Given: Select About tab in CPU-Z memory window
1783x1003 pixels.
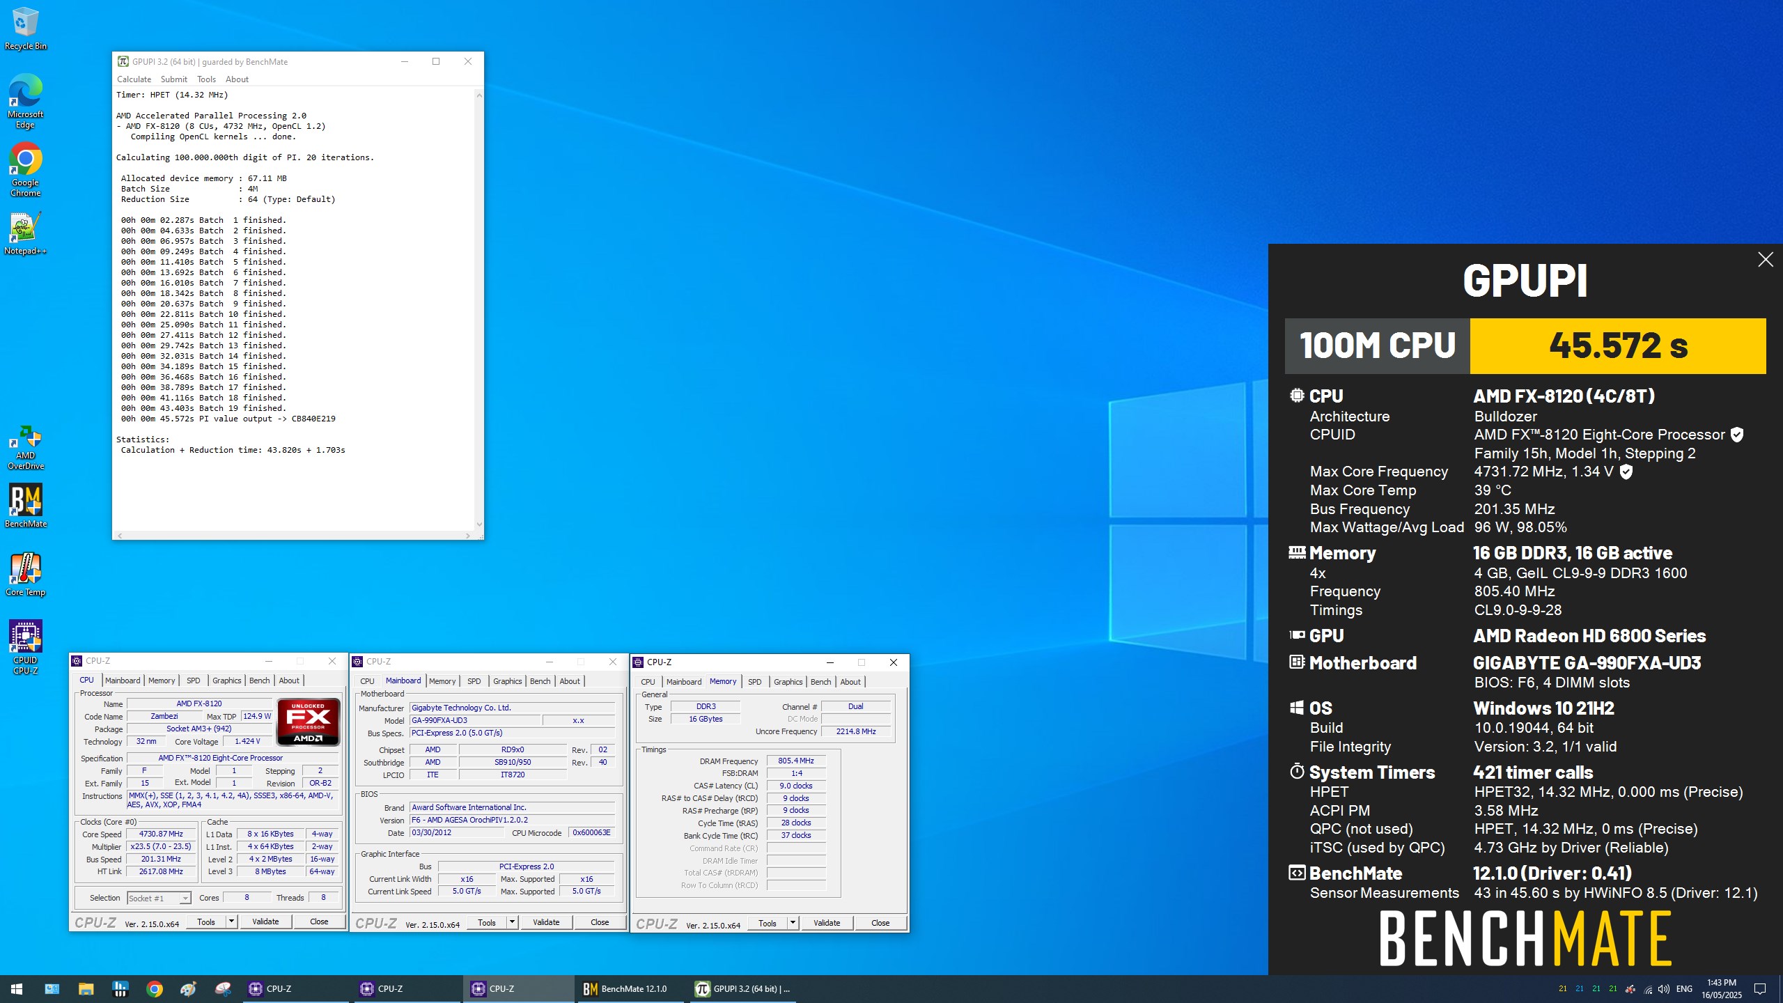Looking at the screenshot, I should (850, 682).
